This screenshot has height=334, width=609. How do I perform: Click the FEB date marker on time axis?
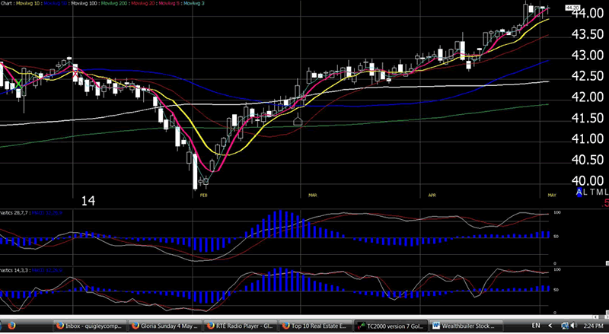pyautogui.click(x=203, y=195)
